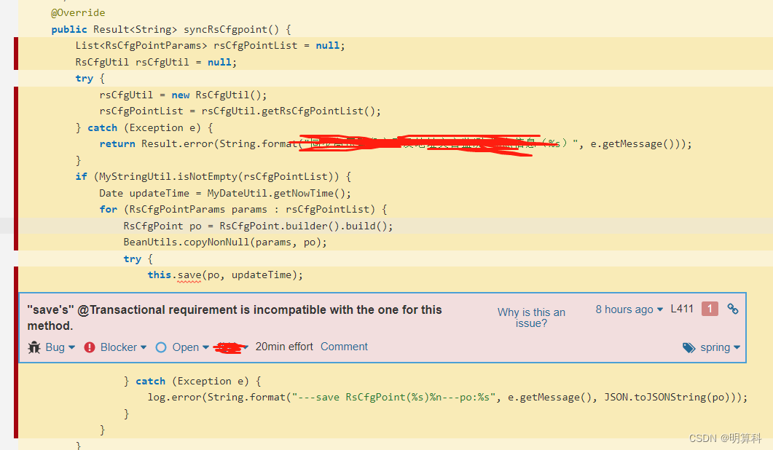This screenshot has height=450, width=773.
Task: Jump to line L411 from the issue box
Action: (x=682, y=308)
